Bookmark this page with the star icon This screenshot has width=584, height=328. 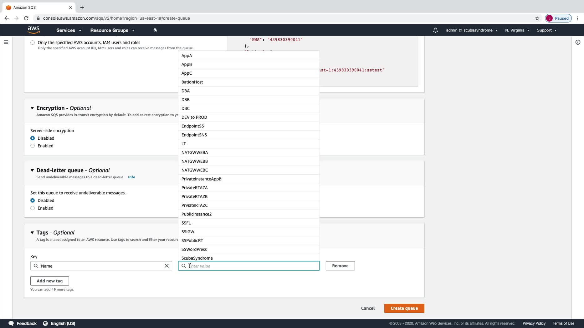[537, 18]
